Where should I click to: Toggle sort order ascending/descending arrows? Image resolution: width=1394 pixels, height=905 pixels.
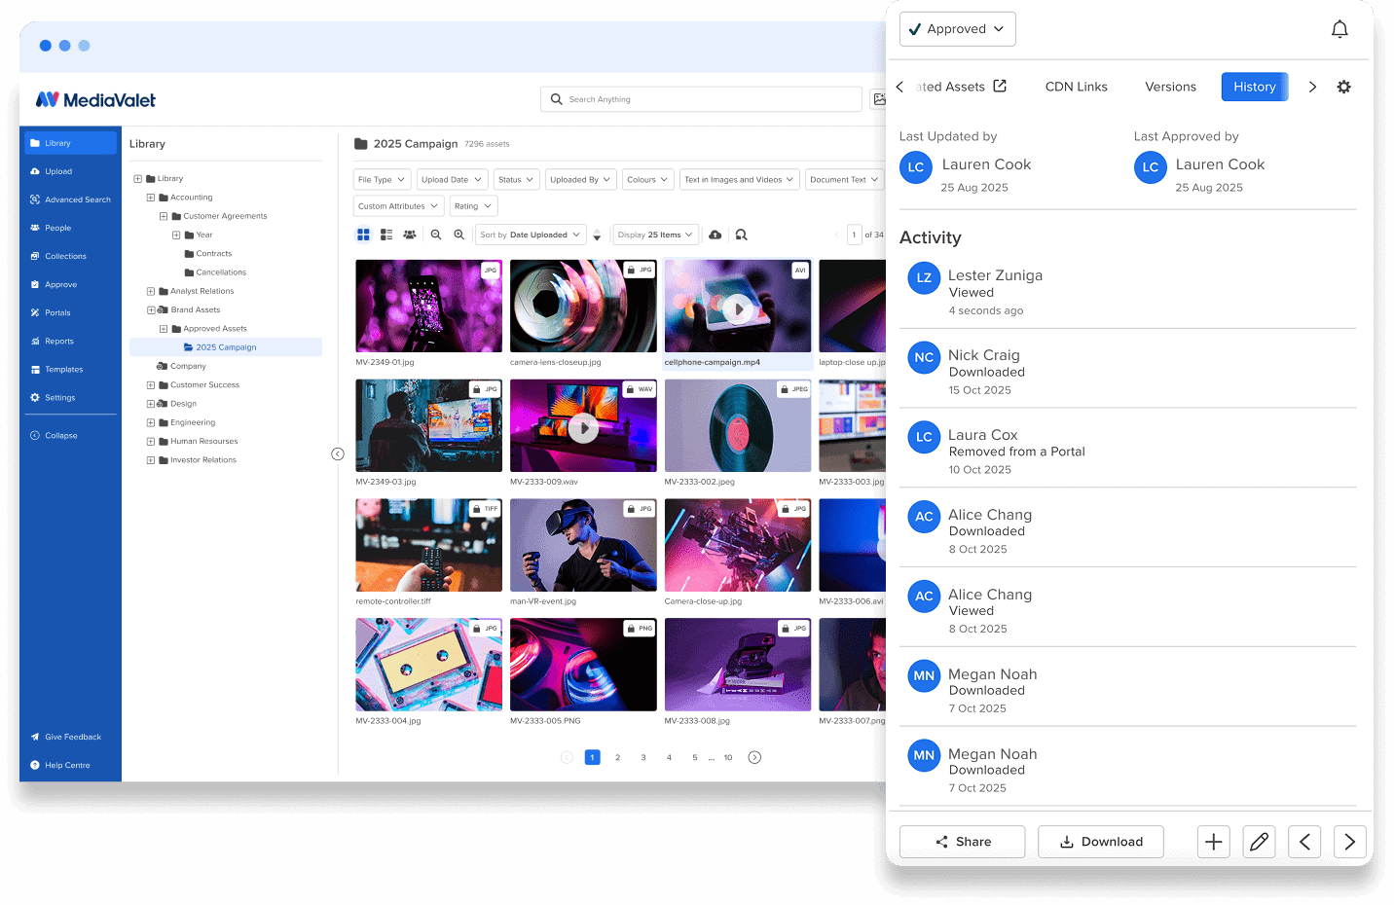pos(597,235)
